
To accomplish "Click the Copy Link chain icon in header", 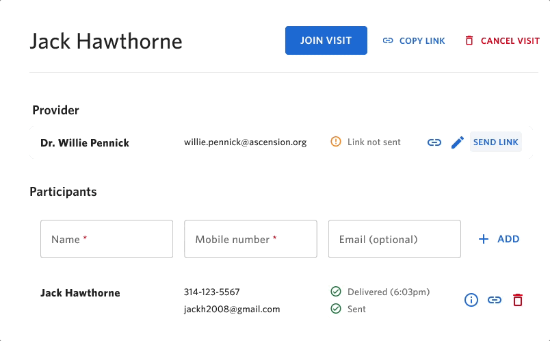I will tap(388, 40).
